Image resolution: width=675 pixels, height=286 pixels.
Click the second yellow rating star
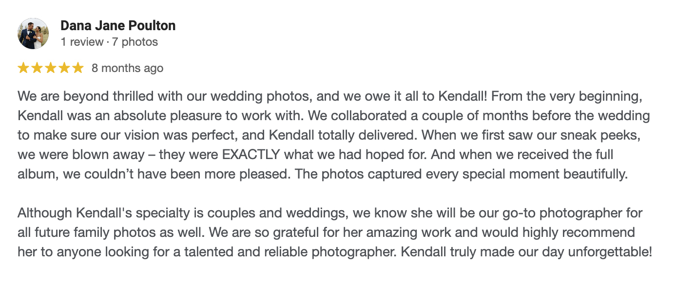tap(37, 68)
